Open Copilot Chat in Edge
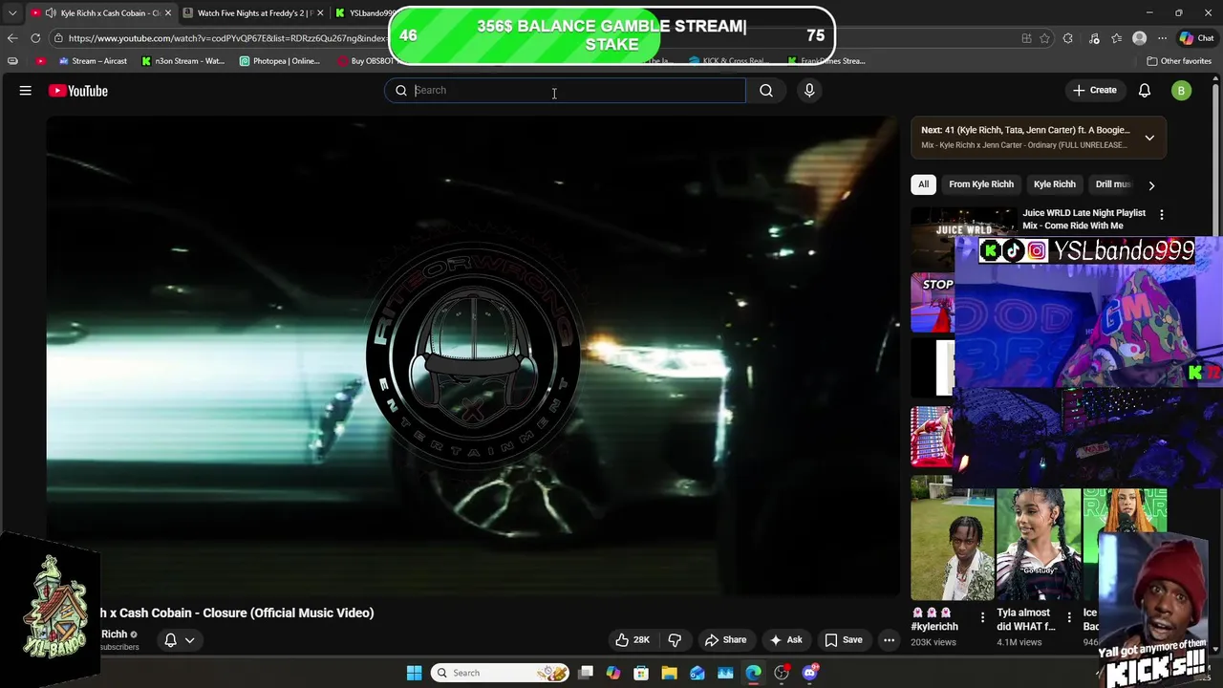The height and width of the screenshot is (688, 1223). pos(1197,38)
